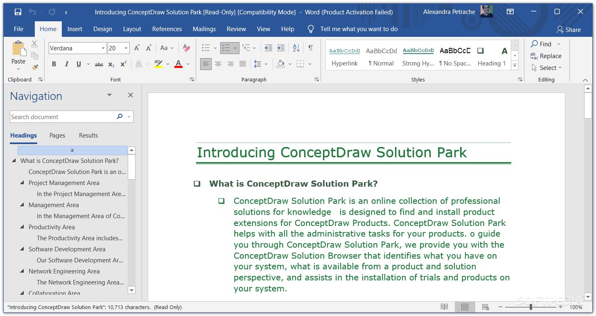
Task: Center align the paragraph
Action: click(x=218, y=64)
